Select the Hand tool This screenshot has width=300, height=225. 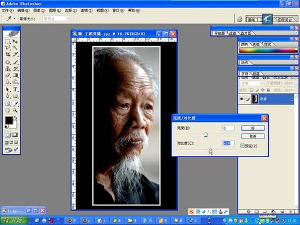[x=8, y=110]
